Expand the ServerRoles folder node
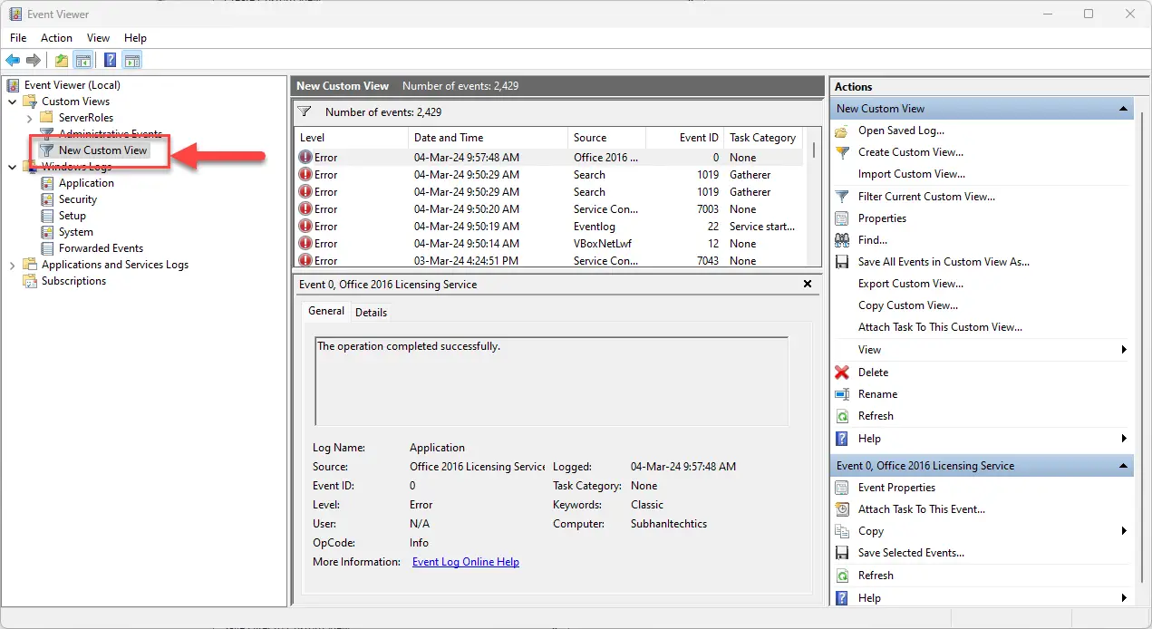This screenshot has height=629, width=1152. tap(29, 118)
